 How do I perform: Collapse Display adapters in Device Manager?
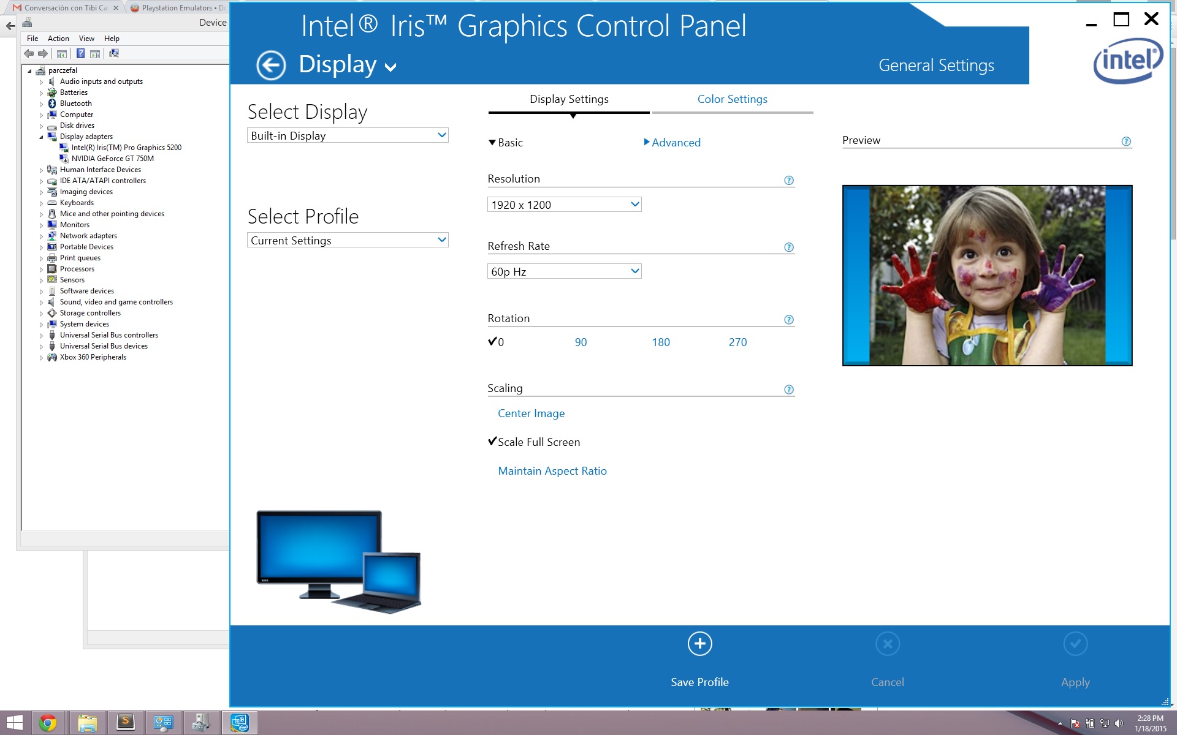coord(41,137)
